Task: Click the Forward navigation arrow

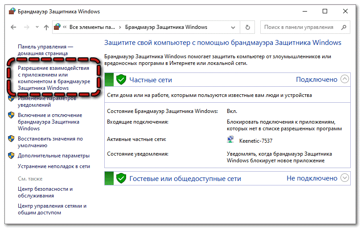Action: [26, 27]
